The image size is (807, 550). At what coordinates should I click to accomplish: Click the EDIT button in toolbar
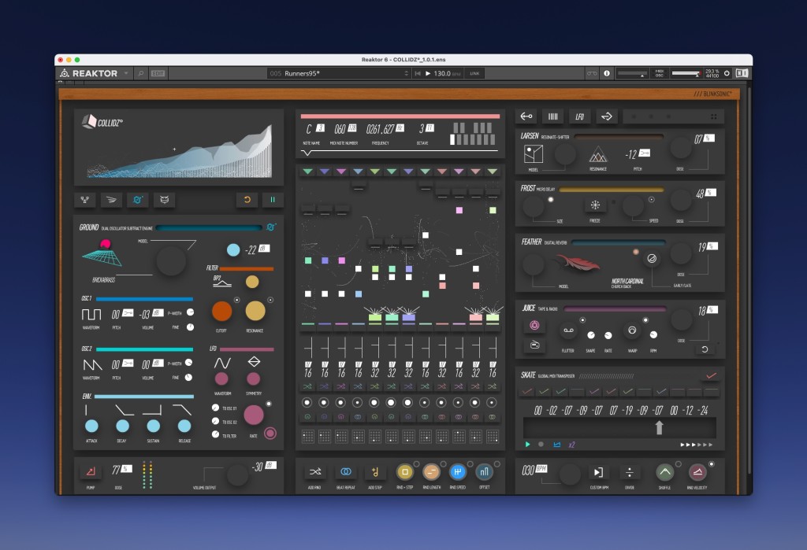pyautogui.click(x=158, y=73)
